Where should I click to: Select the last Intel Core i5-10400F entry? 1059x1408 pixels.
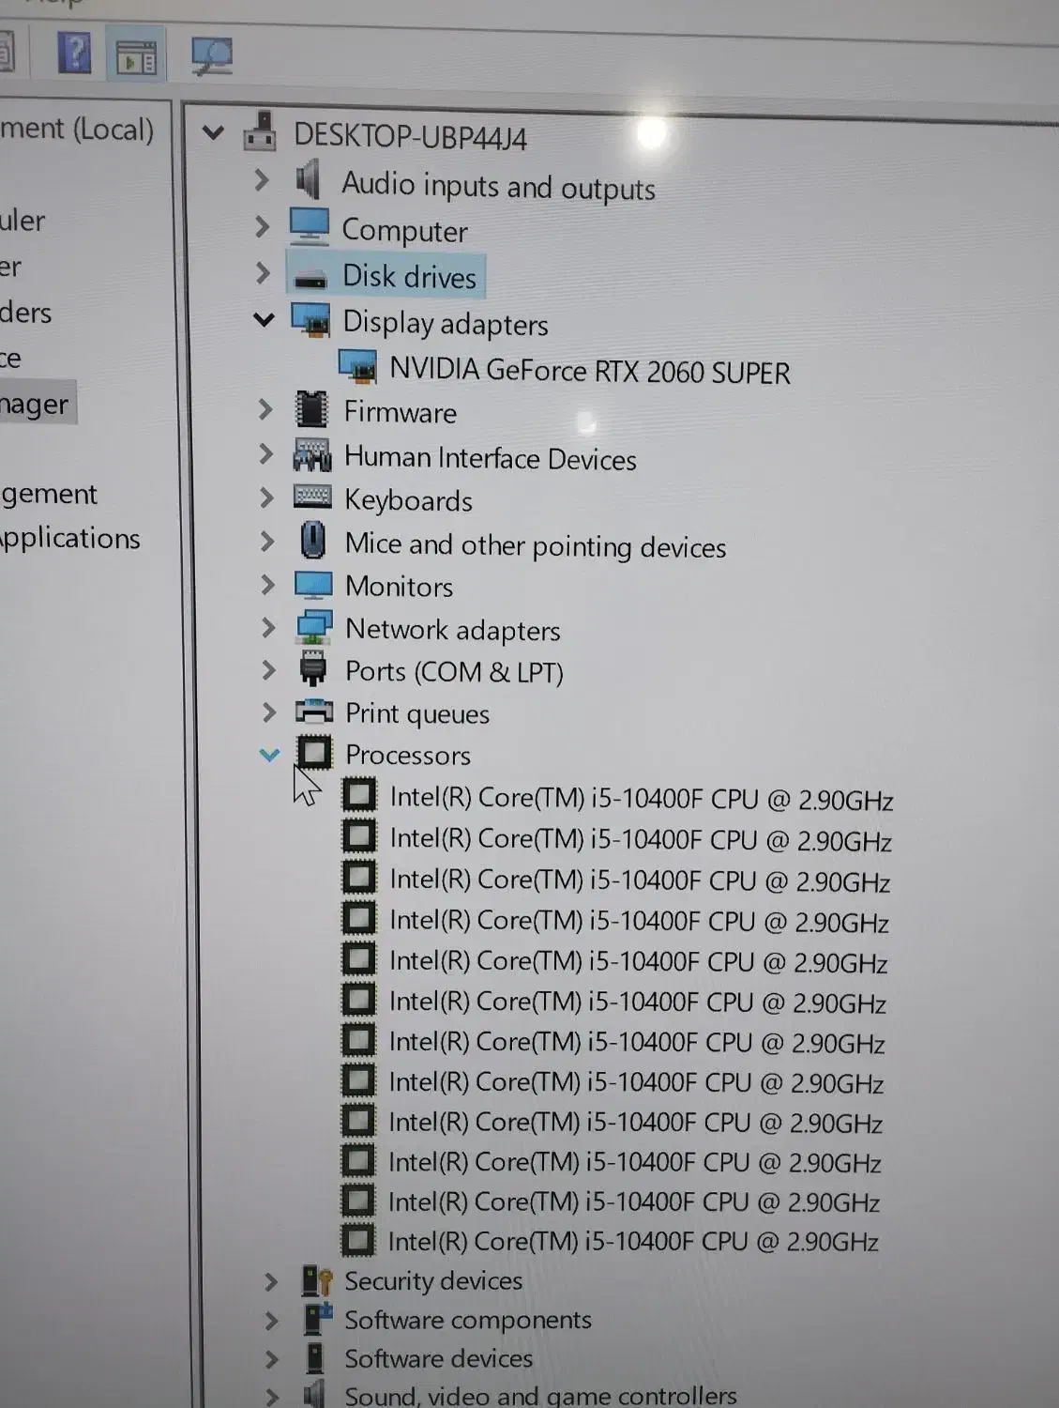634,1242
